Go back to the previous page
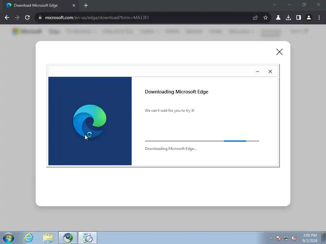The height and width of the screenshot is (244, 326). coord(7,18)
